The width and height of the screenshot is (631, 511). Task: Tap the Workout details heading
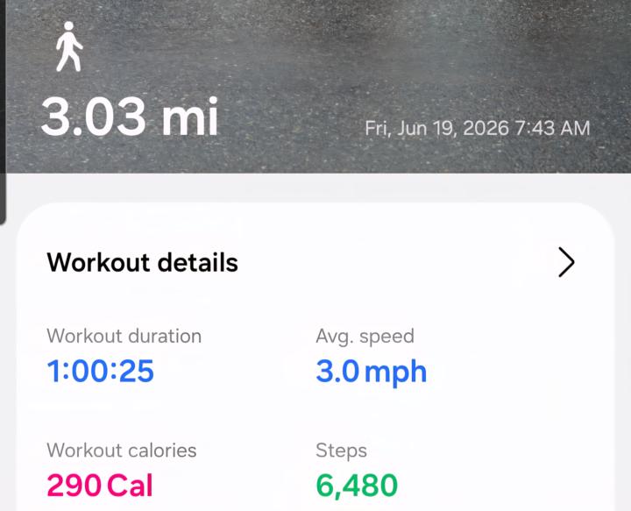point(143,263)
